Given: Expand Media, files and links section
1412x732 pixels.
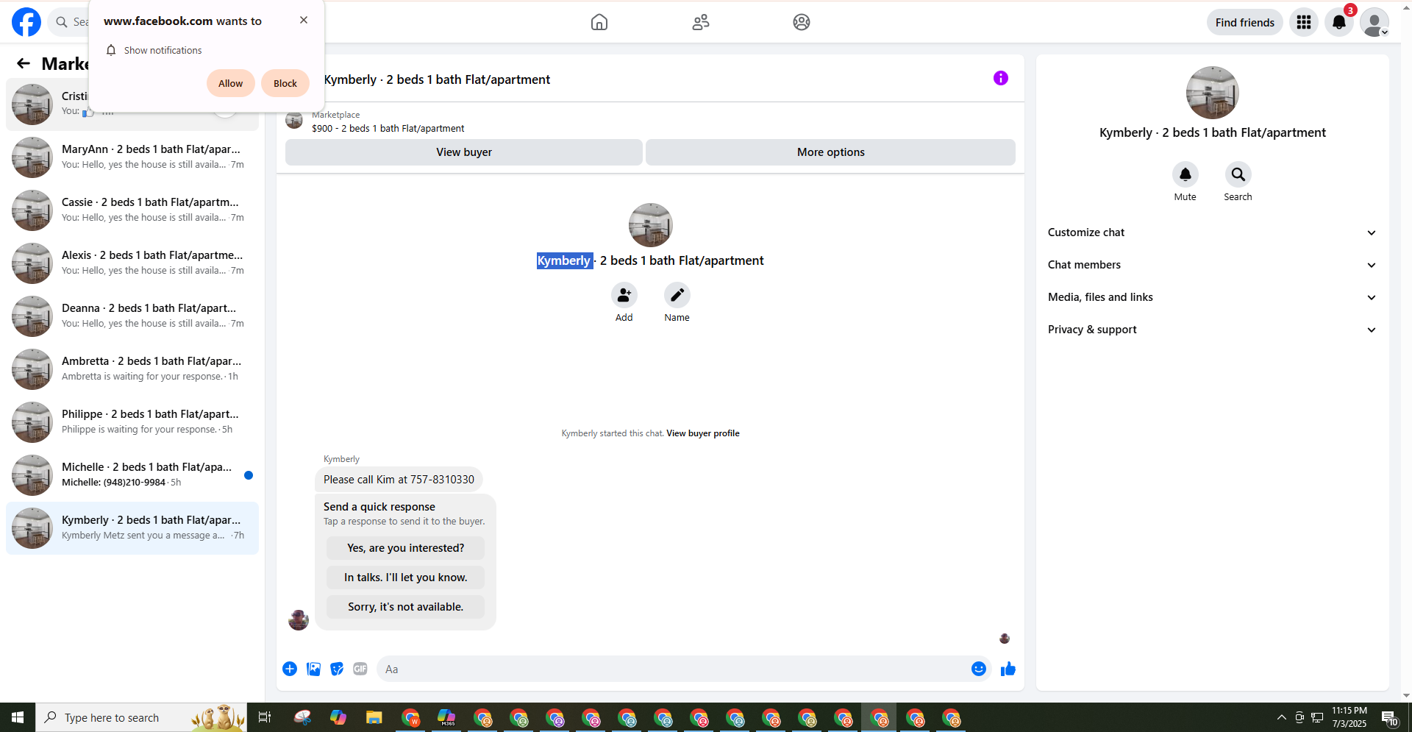Looking at the screenshot, I should click(x=1213, y=297).
